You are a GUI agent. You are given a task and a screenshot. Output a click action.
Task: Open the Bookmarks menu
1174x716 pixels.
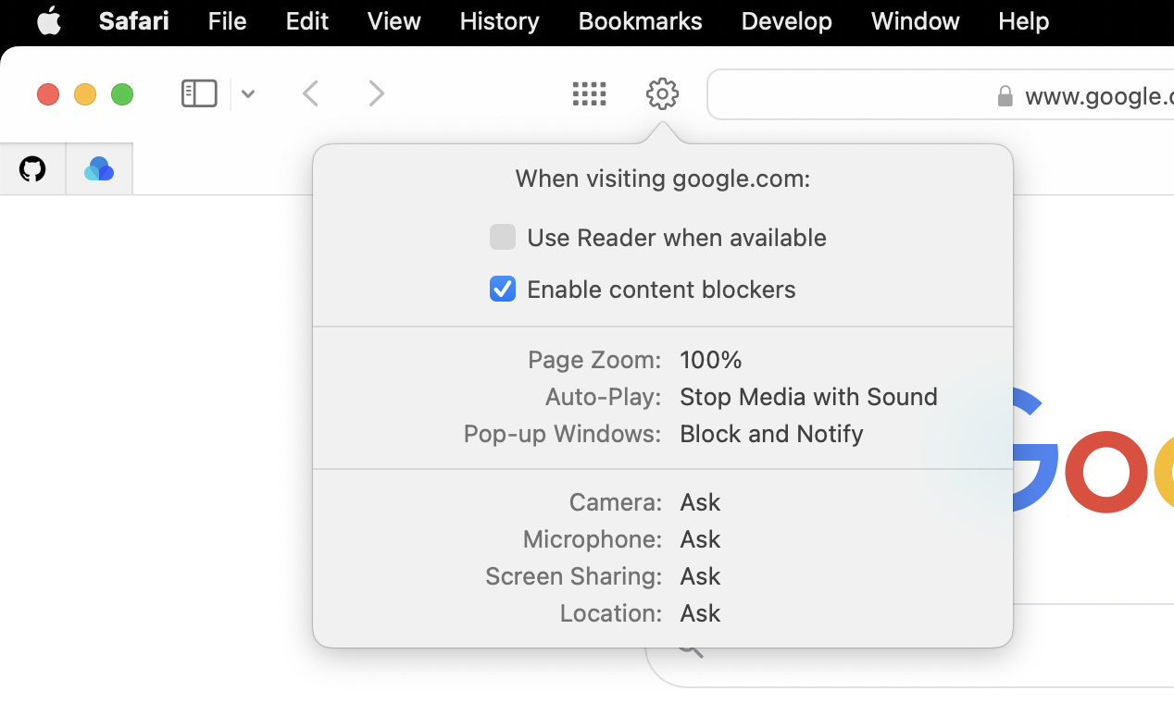640,20
